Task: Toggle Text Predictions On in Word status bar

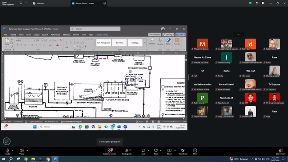Action: [51, 122]
